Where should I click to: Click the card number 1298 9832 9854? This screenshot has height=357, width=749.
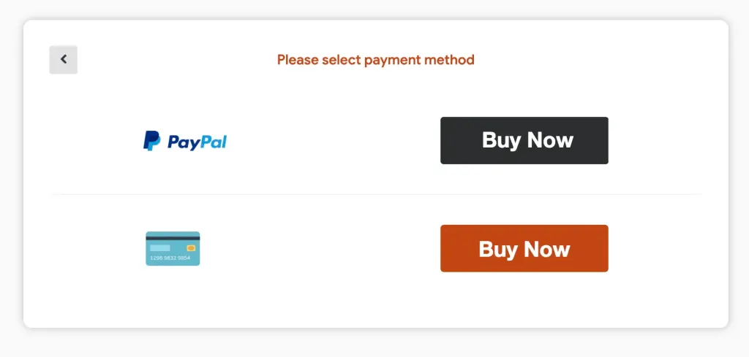[x=170, y=258]
